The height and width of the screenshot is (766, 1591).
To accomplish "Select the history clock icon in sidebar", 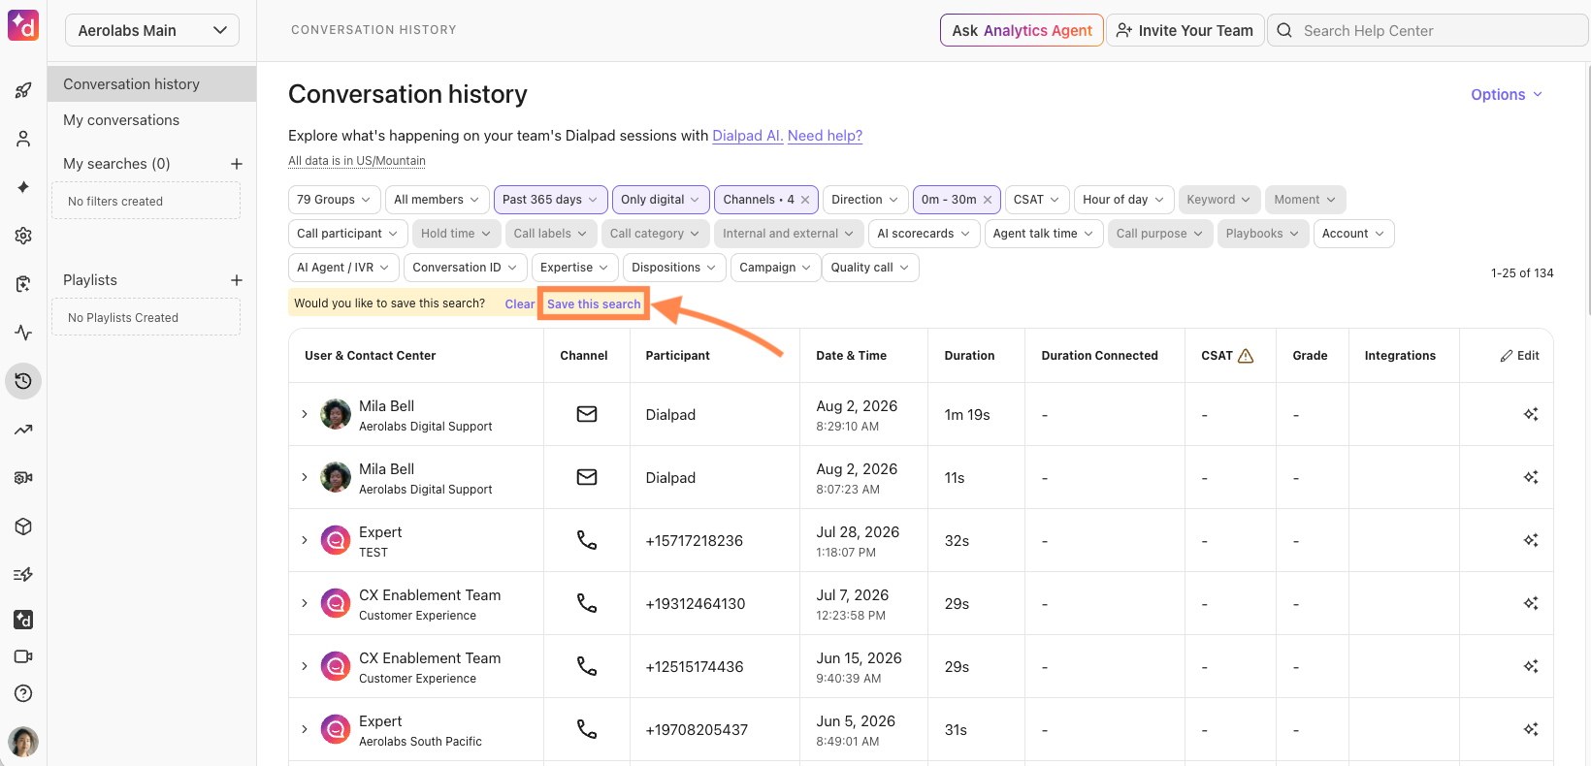I will (23, 381).
